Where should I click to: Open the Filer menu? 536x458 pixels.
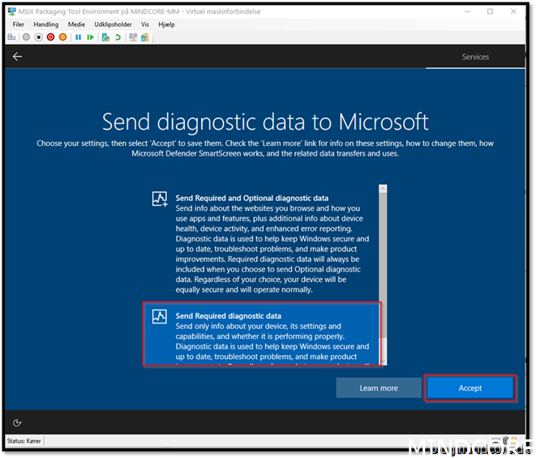click(19, 24)
